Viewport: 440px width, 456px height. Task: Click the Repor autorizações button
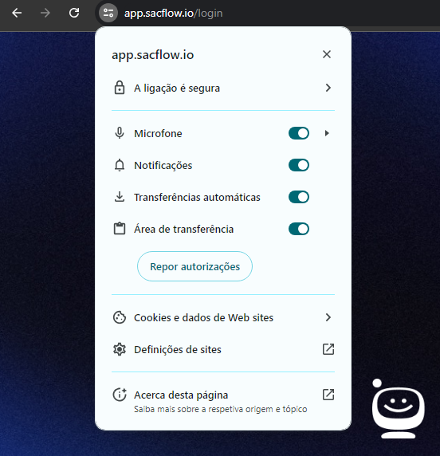[194, 266]
